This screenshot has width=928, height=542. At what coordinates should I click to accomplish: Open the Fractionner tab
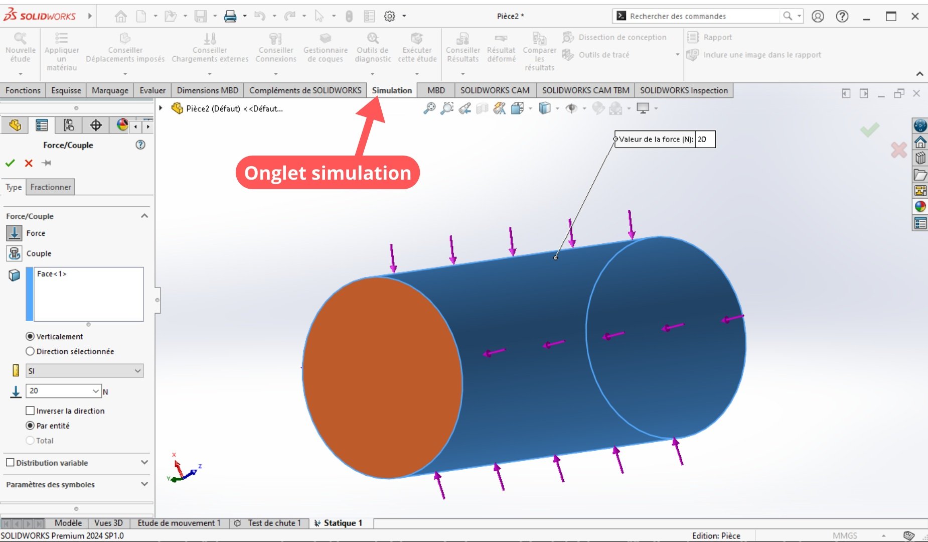[50, 187]
